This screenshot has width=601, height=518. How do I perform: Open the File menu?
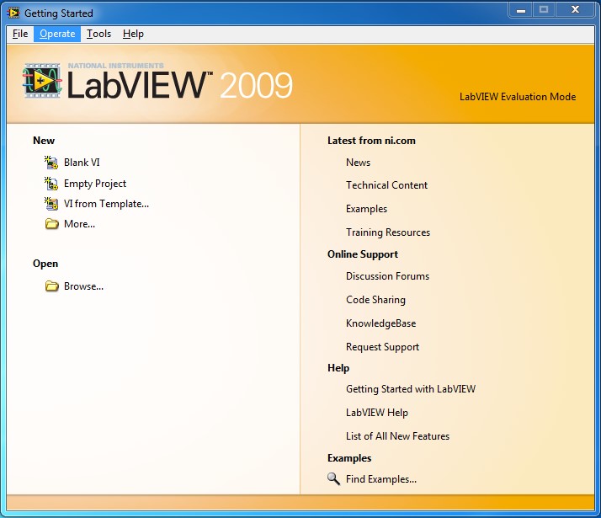click(20, 35)
